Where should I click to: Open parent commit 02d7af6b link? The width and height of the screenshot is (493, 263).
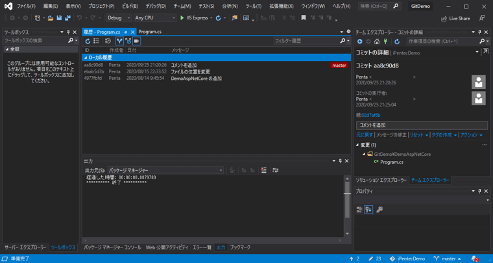click(x=371, y=116)
